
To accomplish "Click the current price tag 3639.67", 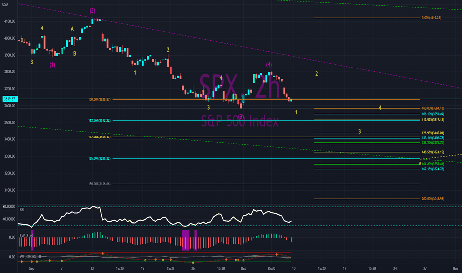I will point(10,99).
